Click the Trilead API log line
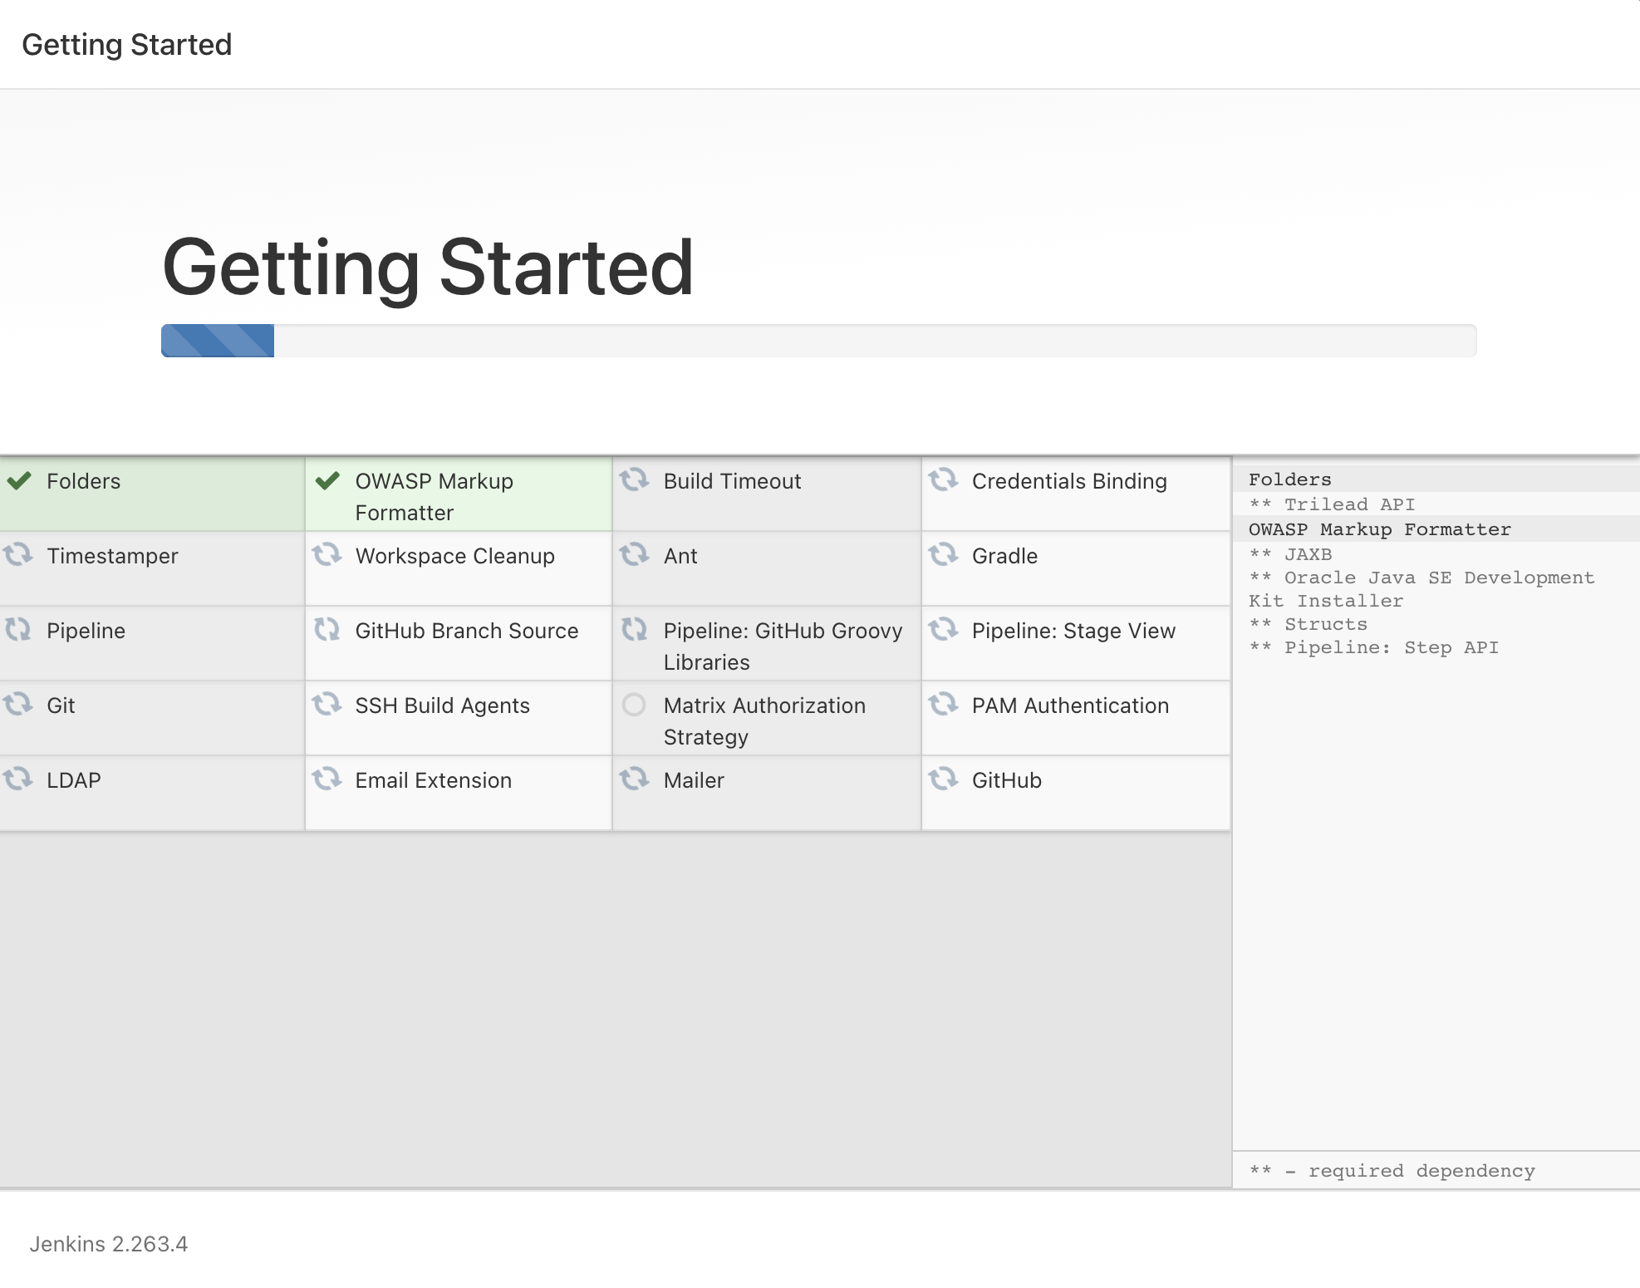The width and height of the screenshot is (1640, 1288). 1332,504
